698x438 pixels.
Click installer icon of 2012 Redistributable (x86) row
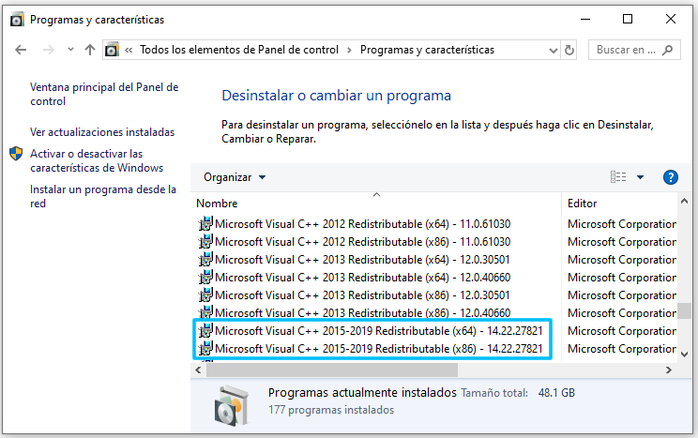click(x=205, y=242)
